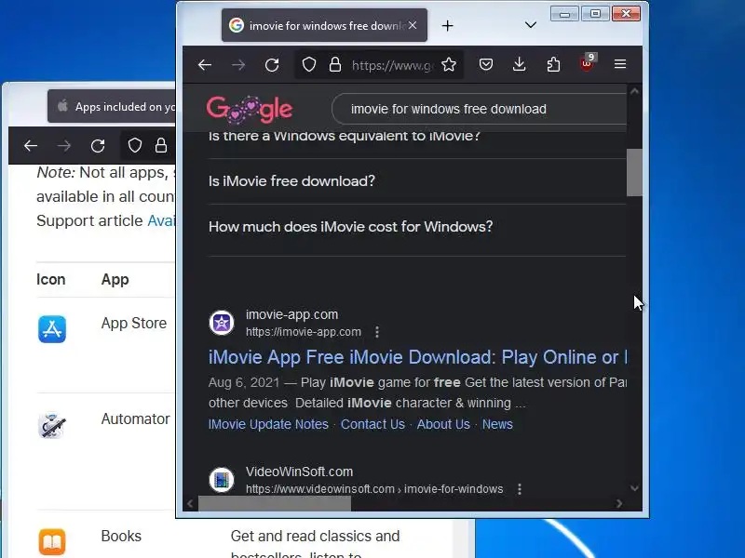Click the Google search box

click(x=479, y=109)
